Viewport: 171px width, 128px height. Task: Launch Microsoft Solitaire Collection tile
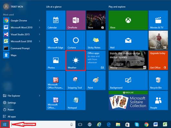128,101
